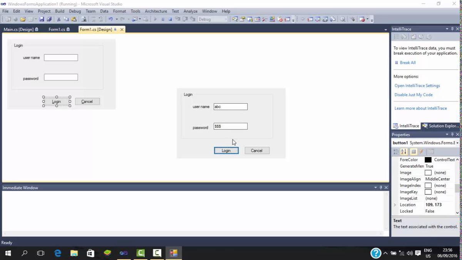Click the Step Into debugging icon
This screenshot has width=462, height=260.
coord(178,19)
